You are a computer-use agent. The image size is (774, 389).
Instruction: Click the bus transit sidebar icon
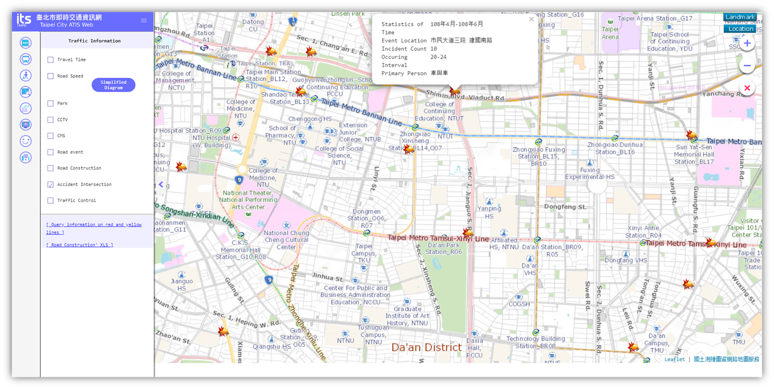point(26,59)
